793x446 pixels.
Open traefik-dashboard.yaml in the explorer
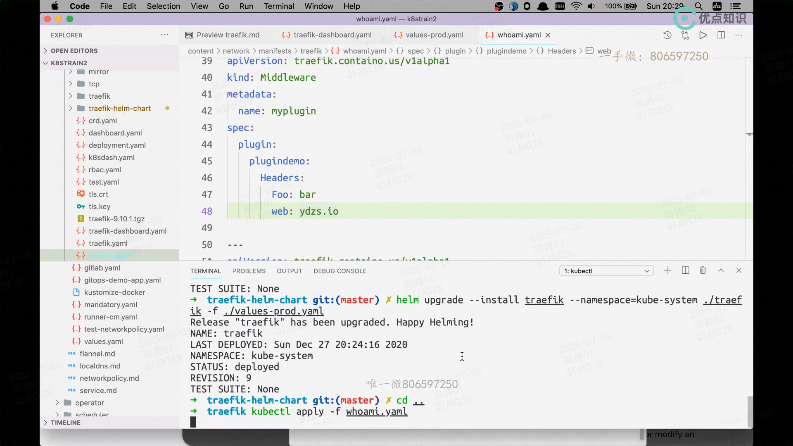click(x=127, y=231)
